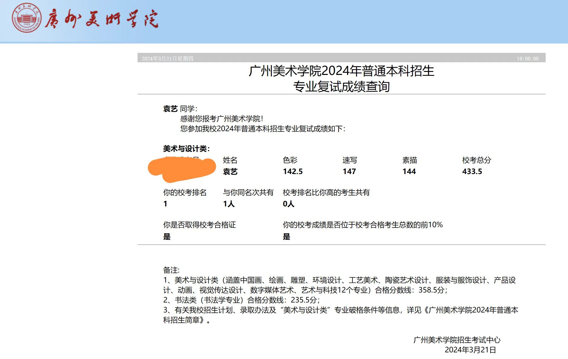Click the ranking value 1
The image size is (568, 359).
click(165, 204)
